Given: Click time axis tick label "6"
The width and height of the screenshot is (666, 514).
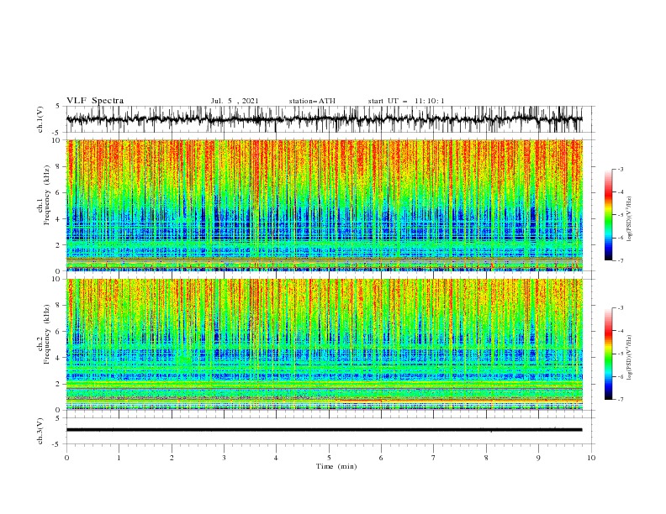Looking at the screenshot, I should (381, 458).
